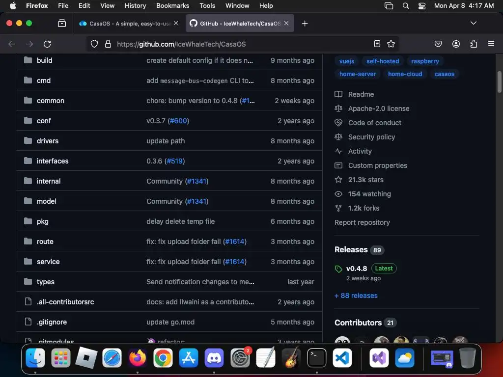This screenshot has height=377, width=503.
Task: Open the Security policy link
Action: tap(365, 137)
